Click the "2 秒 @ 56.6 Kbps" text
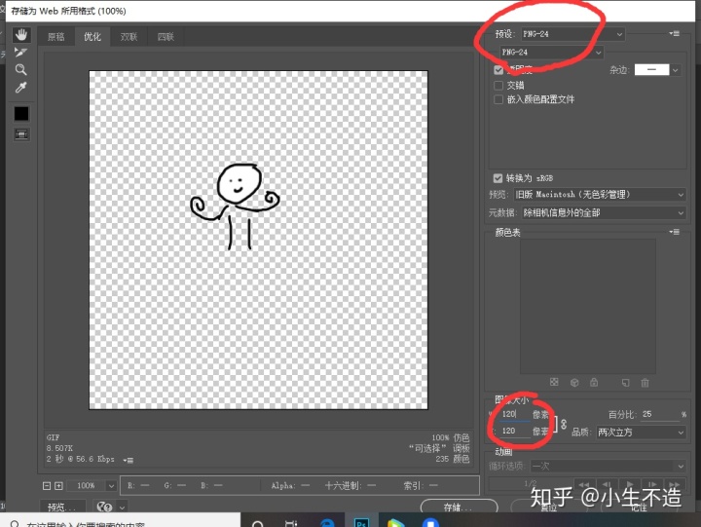Viewport: 701px width, 527px height. pyautogui.click(x=81, y=459)
